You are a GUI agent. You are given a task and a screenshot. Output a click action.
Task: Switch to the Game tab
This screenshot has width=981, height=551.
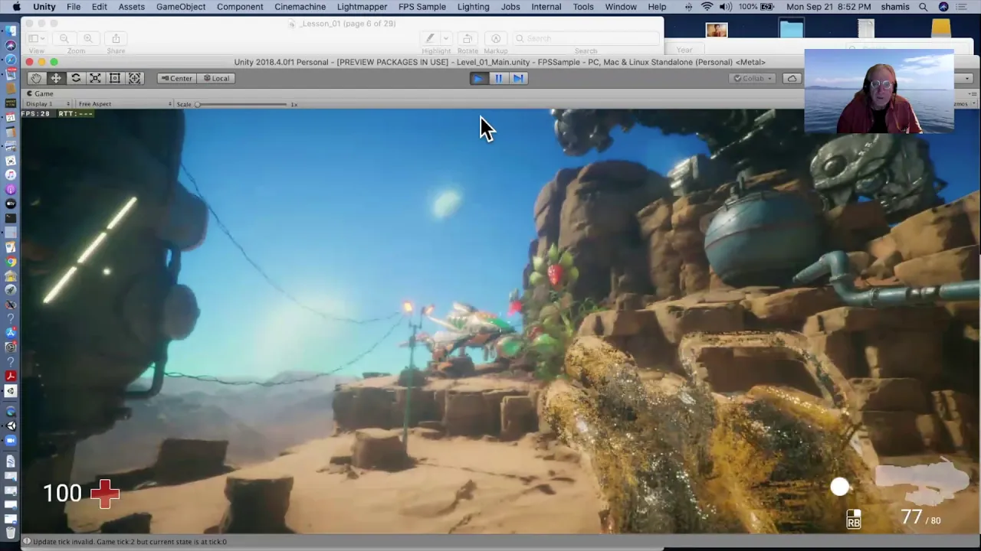(x=39, y=93)
